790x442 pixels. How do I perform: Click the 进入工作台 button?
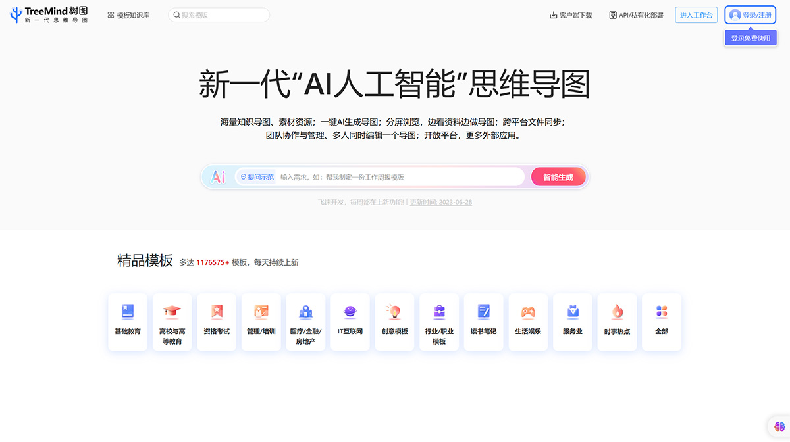tap(696, 14)
